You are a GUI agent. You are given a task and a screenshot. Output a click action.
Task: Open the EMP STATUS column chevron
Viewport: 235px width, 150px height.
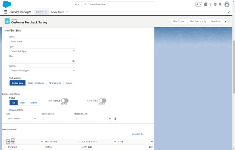79,142
